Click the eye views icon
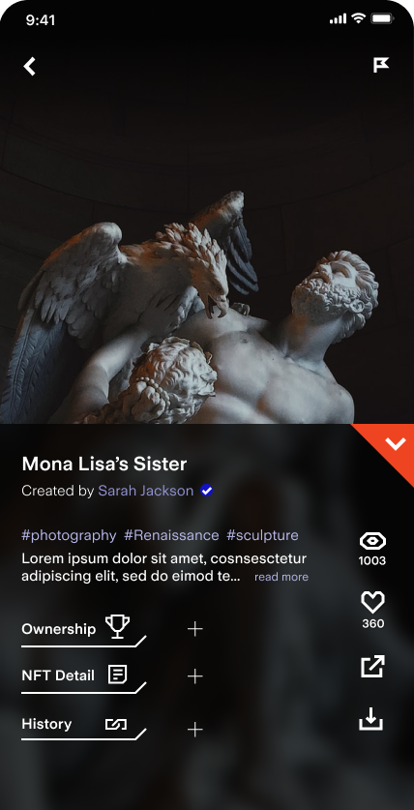The image size is (414, 810). coord(372,541)
